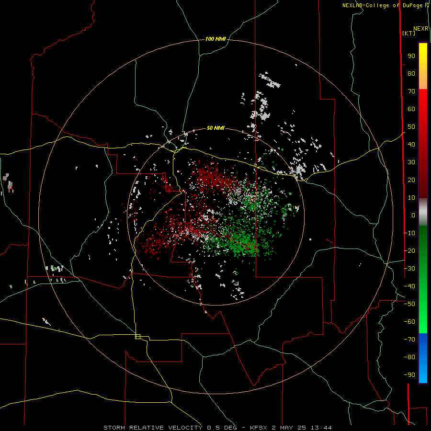Click the 70 value on the velocity scale
Screen dimensions: 431x431
411,91
